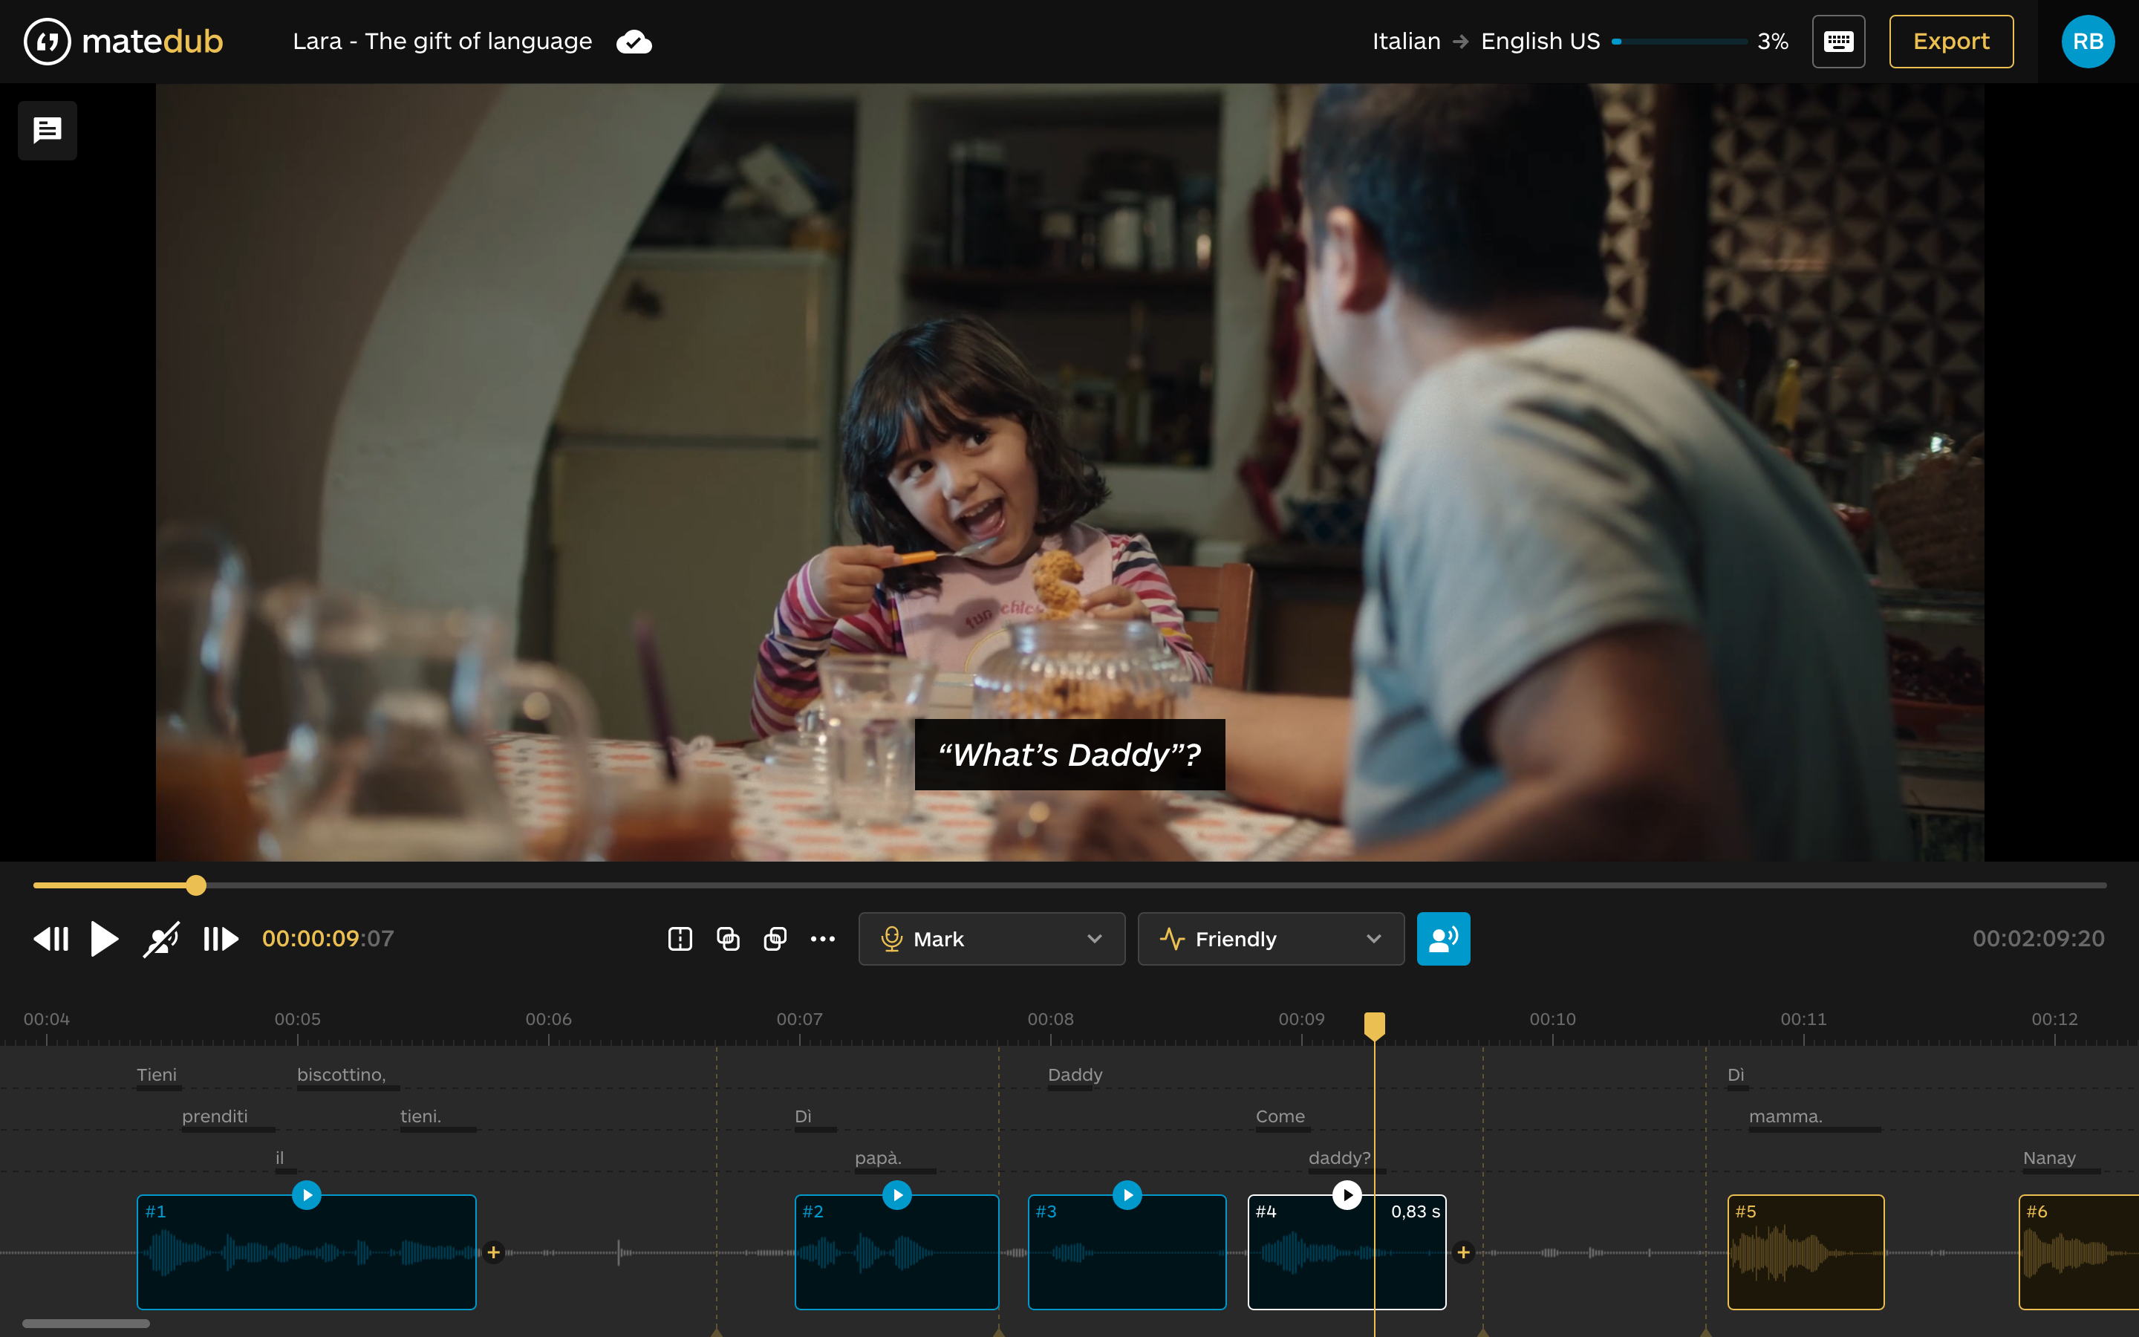
Task: Play segment #4 audio
Action: [1347, 1196]
